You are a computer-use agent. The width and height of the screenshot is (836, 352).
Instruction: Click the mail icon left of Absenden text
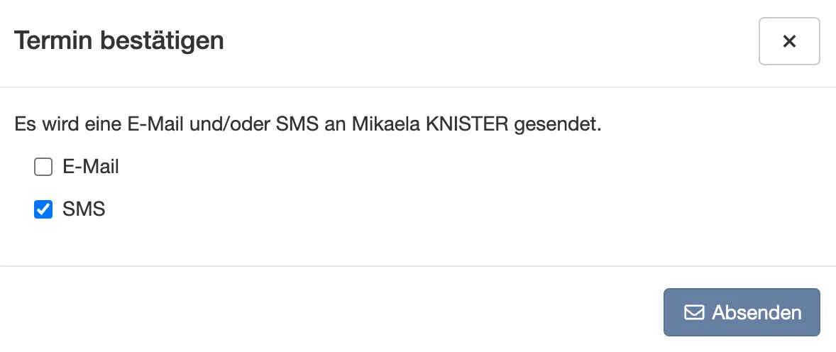tap(694, 312)
